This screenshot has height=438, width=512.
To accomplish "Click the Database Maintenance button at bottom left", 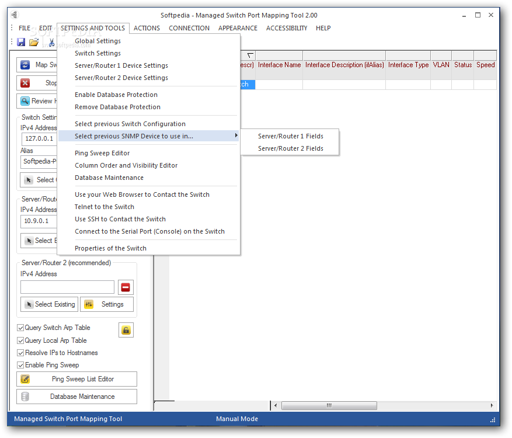I will click(x=76, y=397).
